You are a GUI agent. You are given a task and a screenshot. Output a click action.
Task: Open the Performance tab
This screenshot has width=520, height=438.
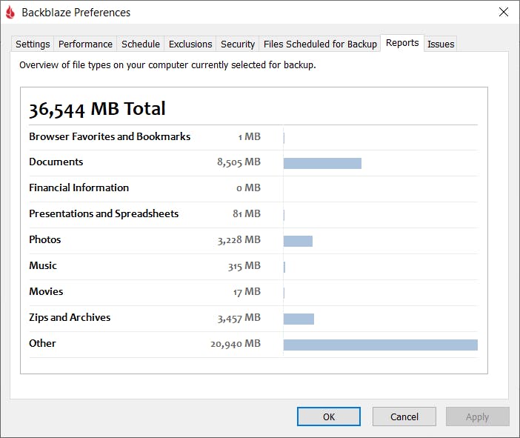[x=85, y=44]
